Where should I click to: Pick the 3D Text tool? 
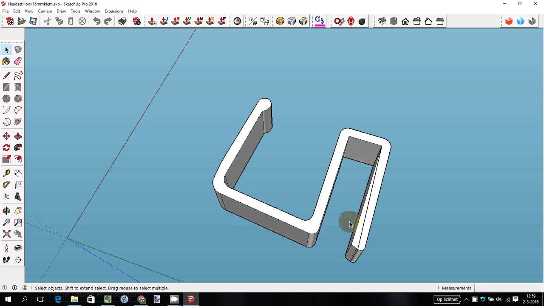pos(18,196)
